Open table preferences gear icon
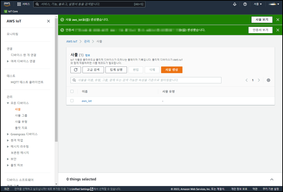 click(x=268, y=80)
